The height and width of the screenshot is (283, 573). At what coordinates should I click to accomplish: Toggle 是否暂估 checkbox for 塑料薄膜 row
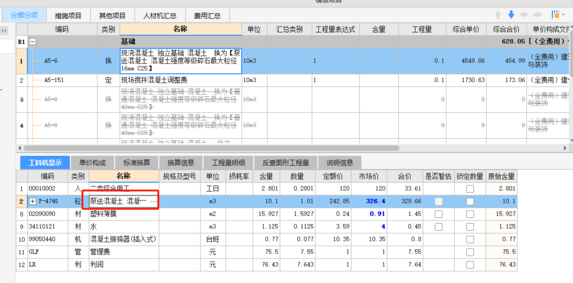point(439,214)
